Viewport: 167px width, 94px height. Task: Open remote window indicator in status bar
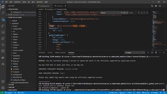click(2, 93)
